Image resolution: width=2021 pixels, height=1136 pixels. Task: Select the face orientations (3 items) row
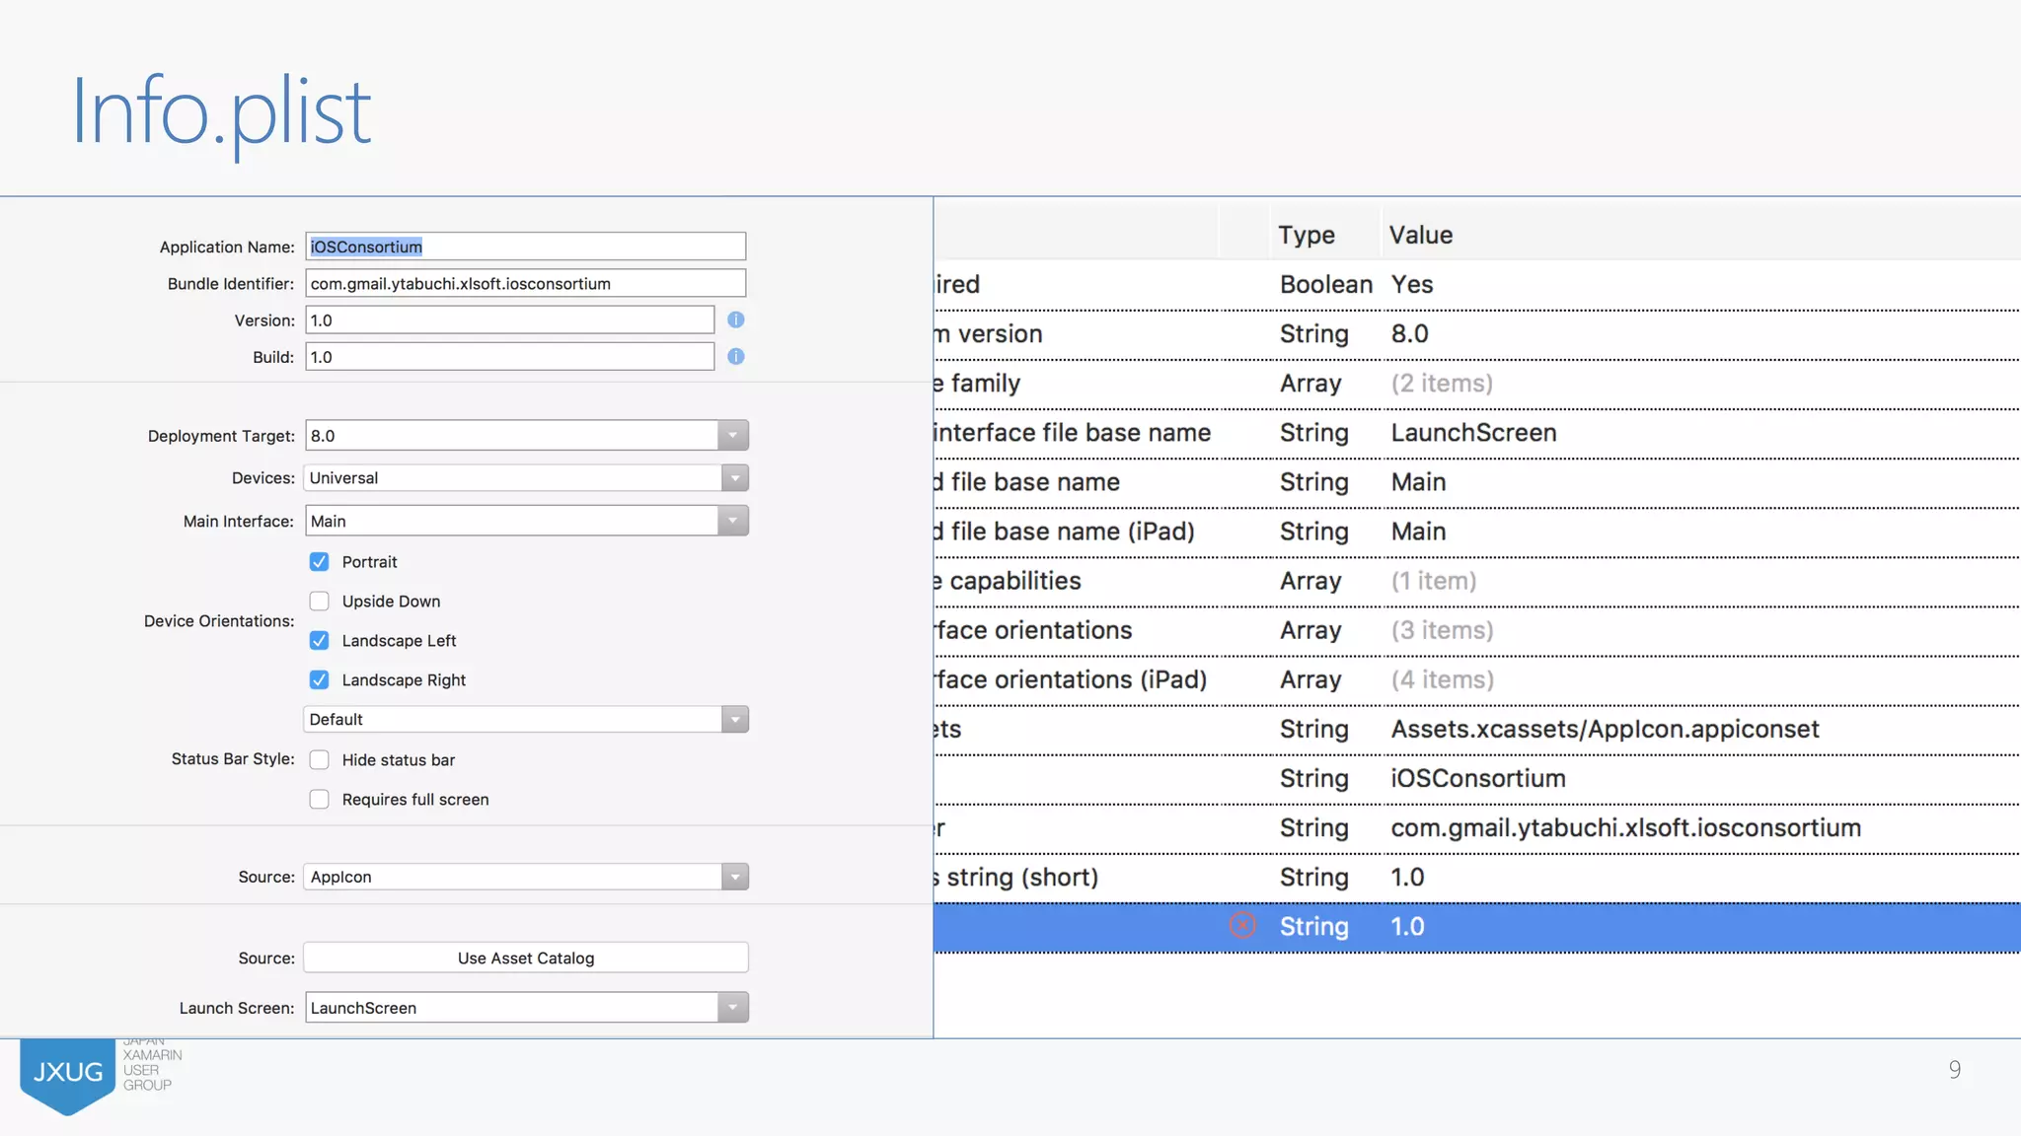click(x=1477, y=631)
